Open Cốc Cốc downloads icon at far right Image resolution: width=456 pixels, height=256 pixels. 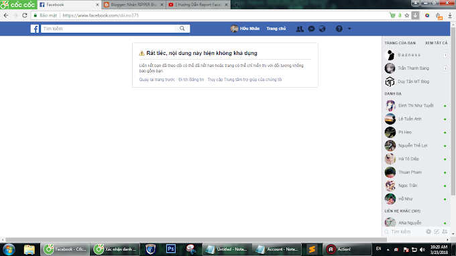(450, 15)
